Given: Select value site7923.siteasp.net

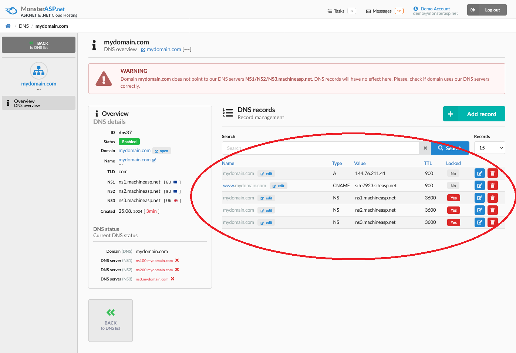Looking at the screenshot, I should (376, 185).
